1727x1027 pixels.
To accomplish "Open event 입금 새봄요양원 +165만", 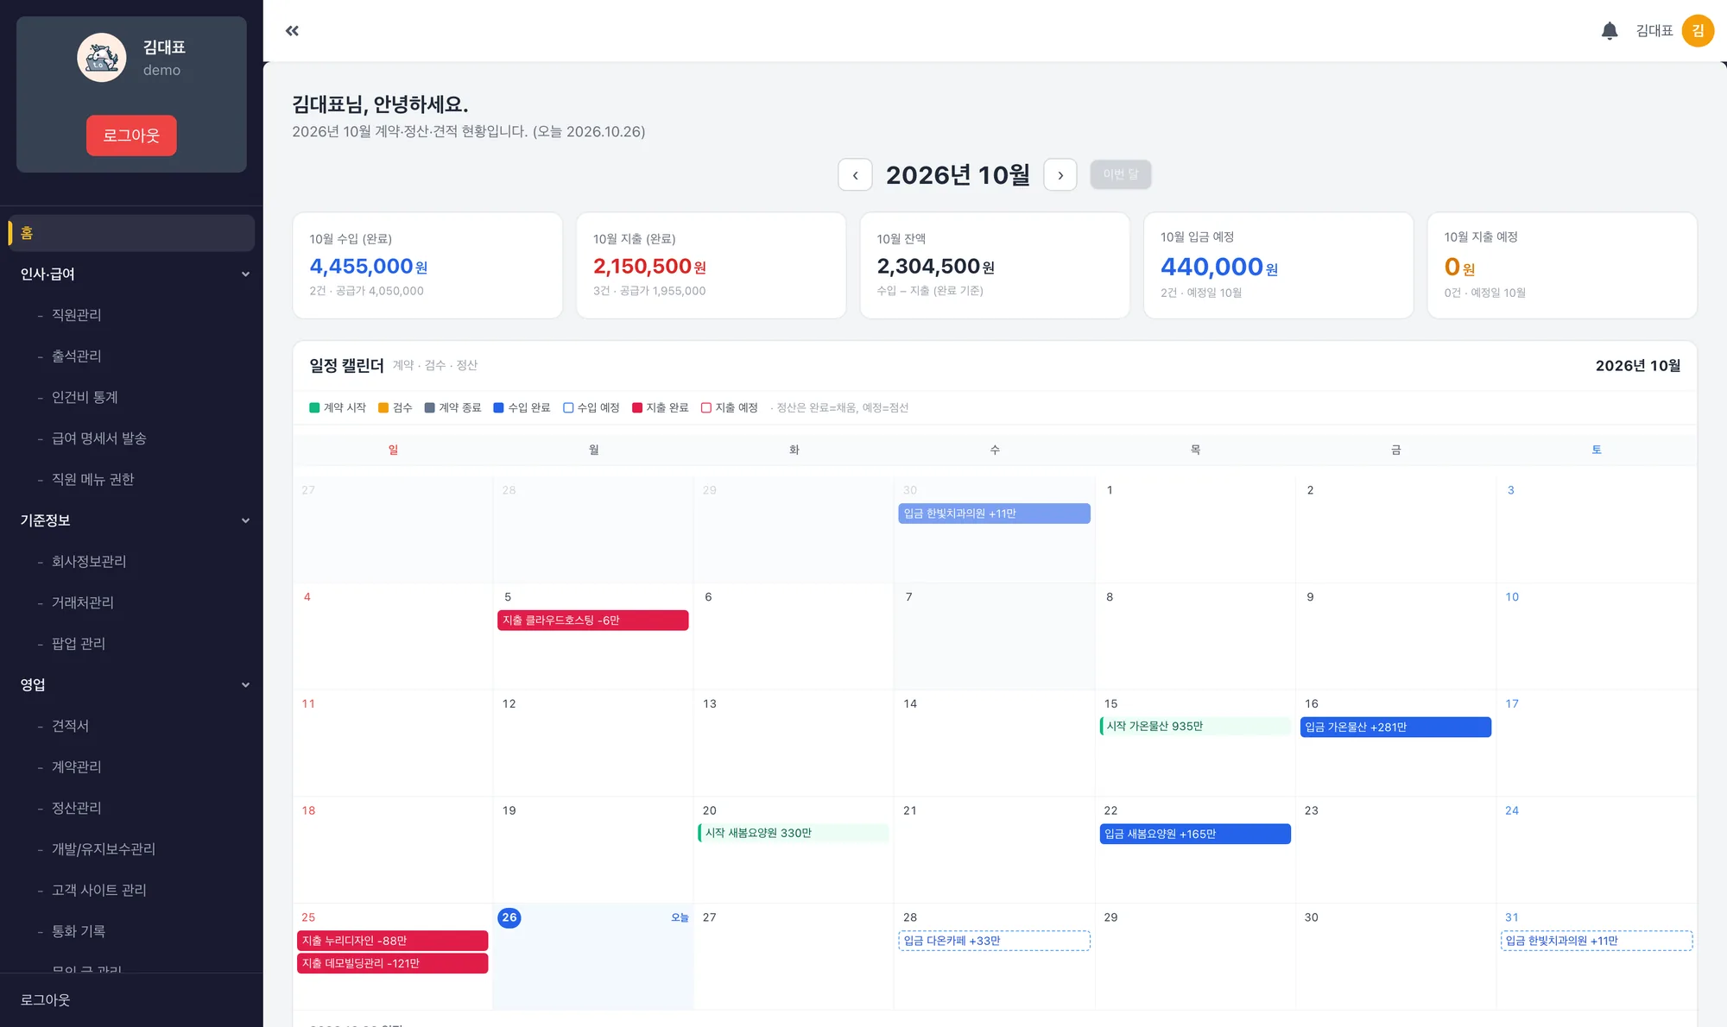I will coord(1195,834).
